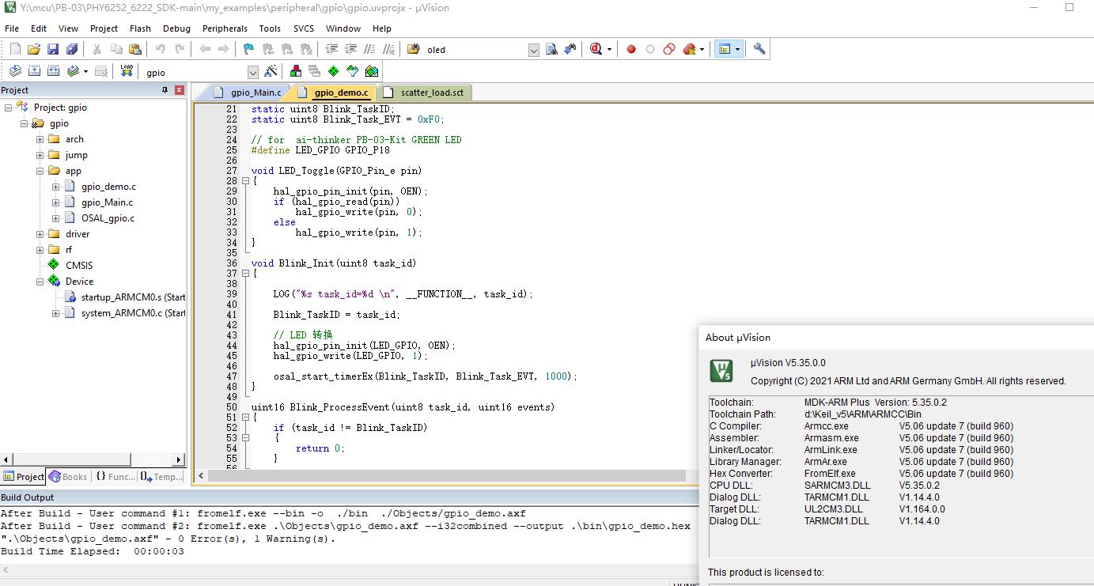Save the current file via toolbar
Image resolution: width=1094 pixels, height=586 pixels.
[x=53, y=49]
